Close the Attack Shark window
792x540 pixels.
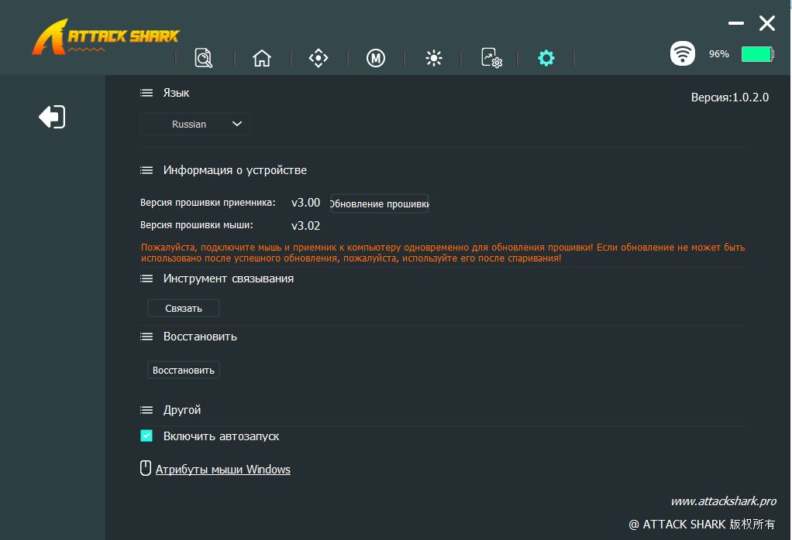coord(766,23)
